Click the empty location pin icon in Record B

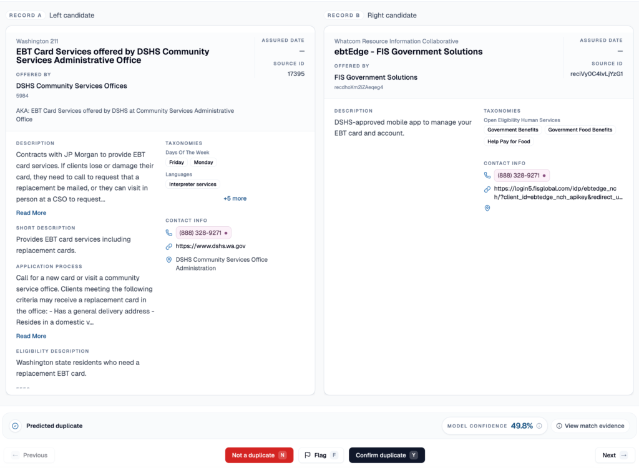(487, 208)
